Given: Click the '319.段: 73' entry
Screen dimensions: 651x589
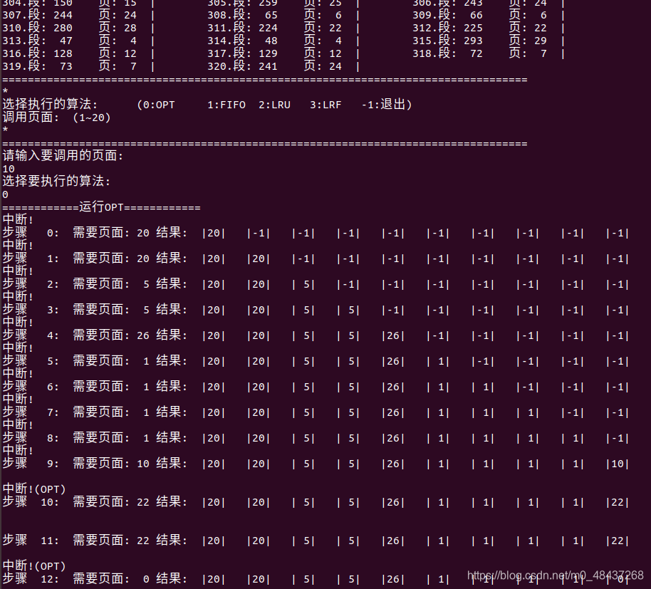Looking at the screenshot, I should tap(37, 66).
